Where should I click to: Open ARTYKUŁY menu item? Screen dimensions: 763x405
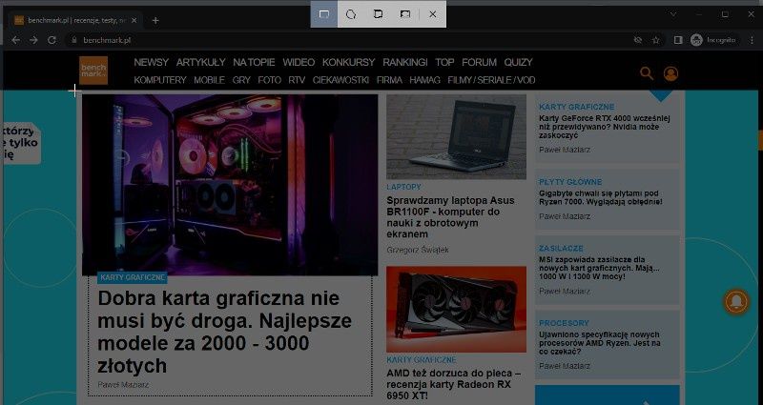[201, 62]
